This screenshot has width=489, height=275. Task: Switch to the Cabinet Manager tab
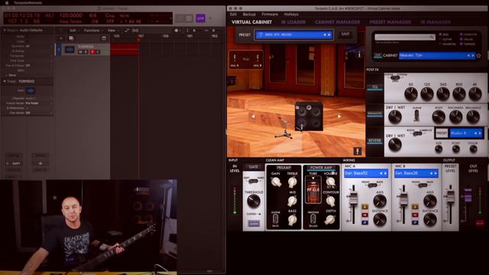coord(337,22)
